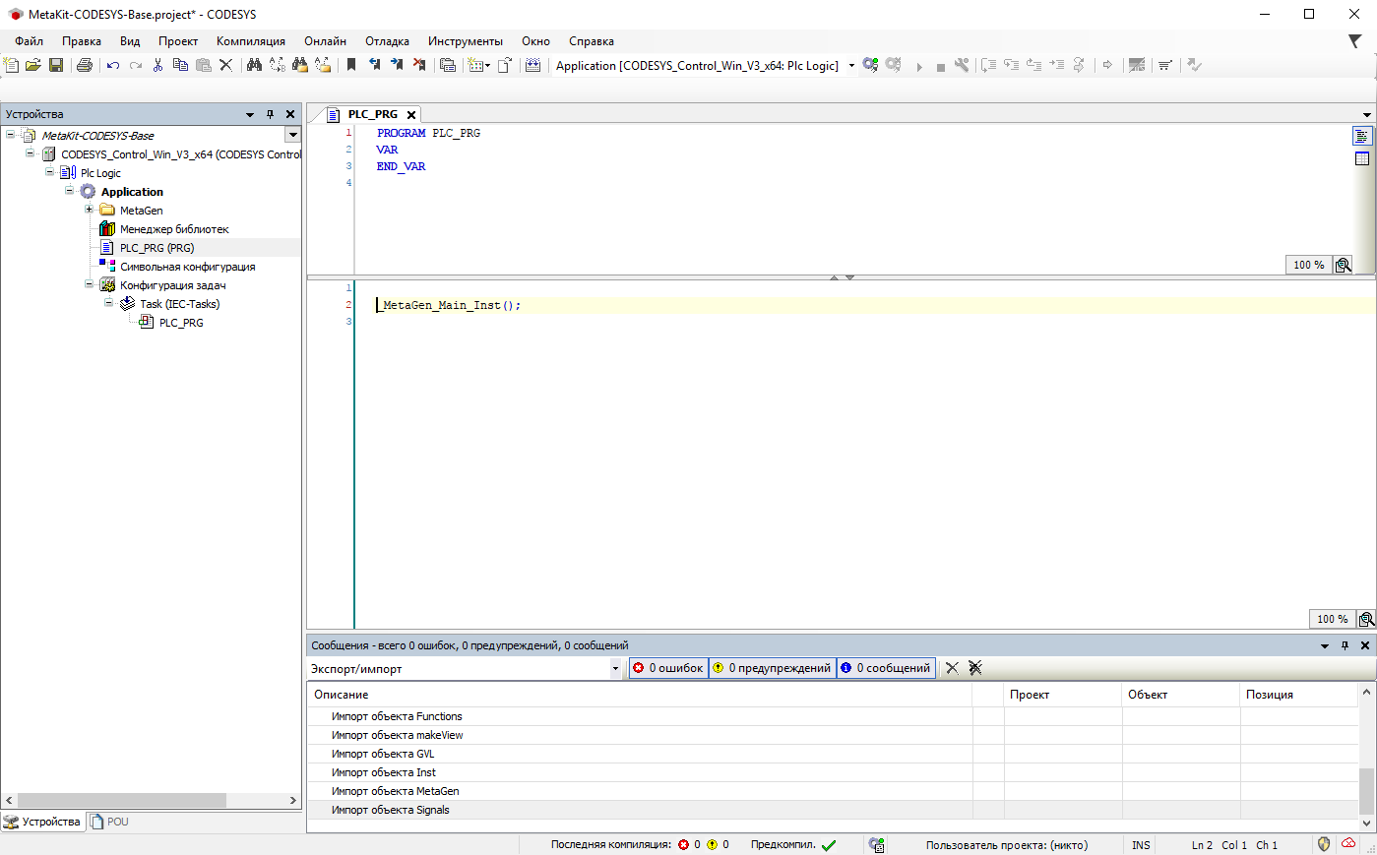Toggle the '0 сообщений' messages filter

point(886,668)
